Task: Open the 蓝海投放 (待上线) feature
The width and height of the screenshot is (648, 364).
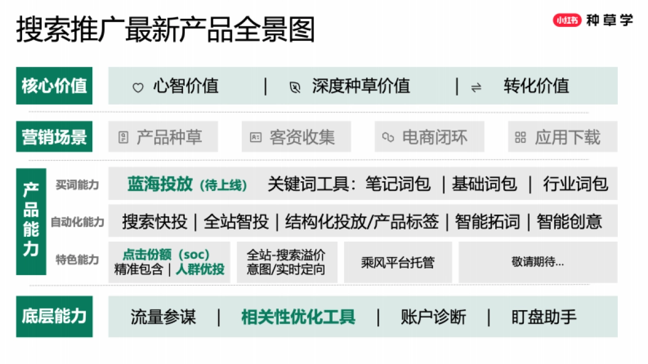Action: [x=186, y=184]
